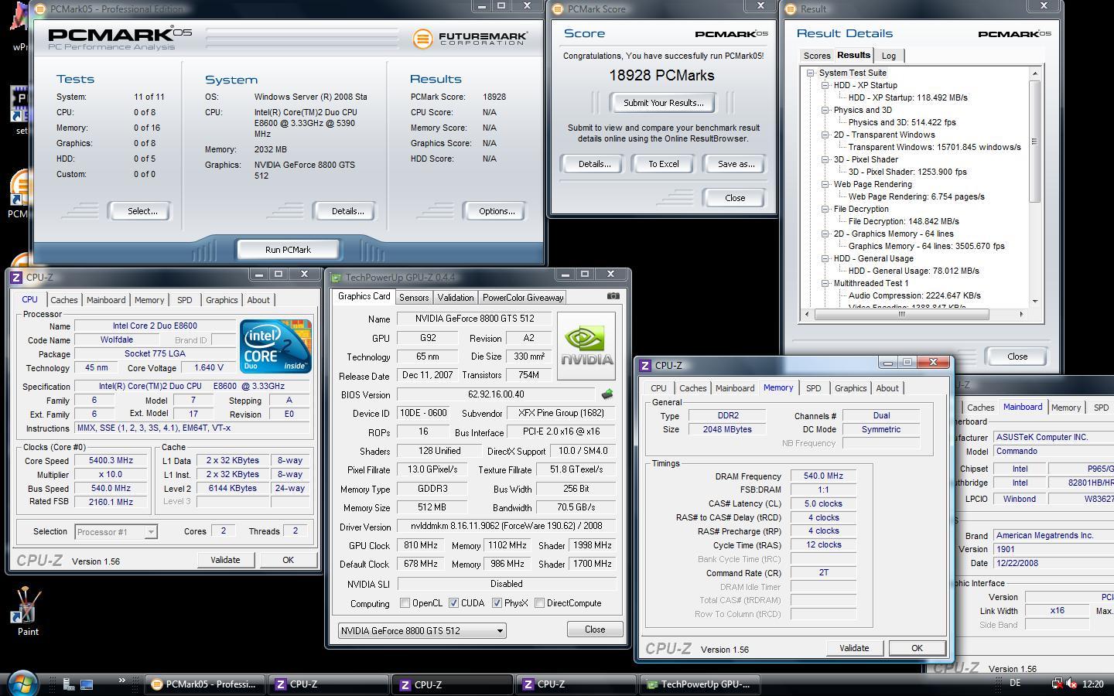Click the Show Desktop quick launch icon

pos(87,684)
